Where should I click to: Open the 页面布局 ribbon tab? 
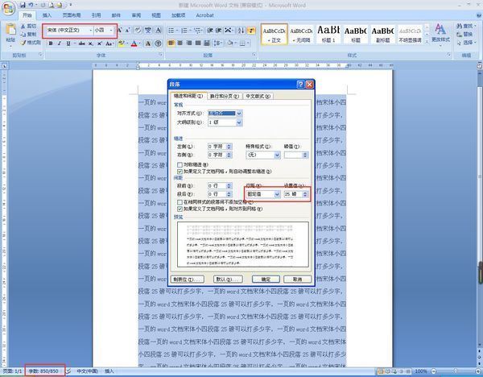pyautogui.click(x=72, y=14)
